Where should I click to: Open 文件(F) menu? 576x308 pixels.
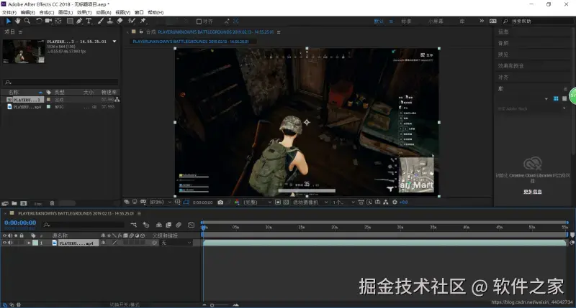[x=9, y=12]
